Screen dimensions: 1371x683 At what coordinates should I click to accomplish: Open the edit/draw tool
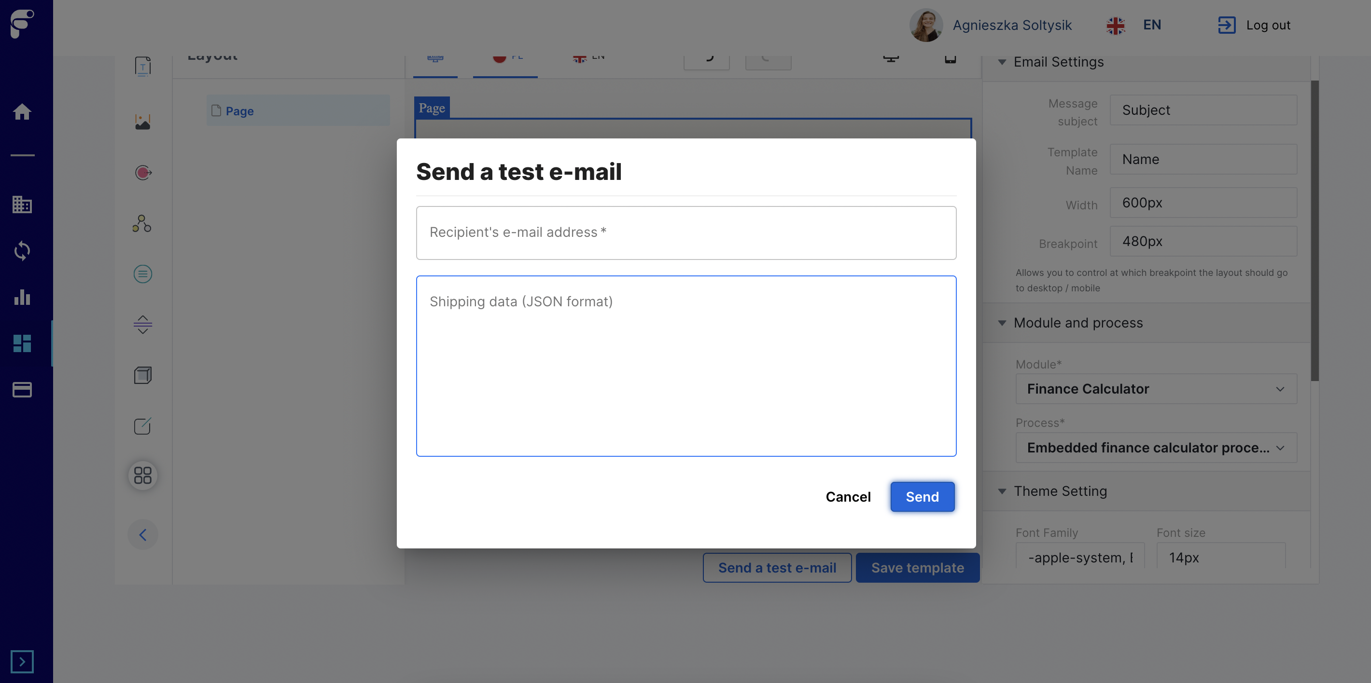click(142, 425)
